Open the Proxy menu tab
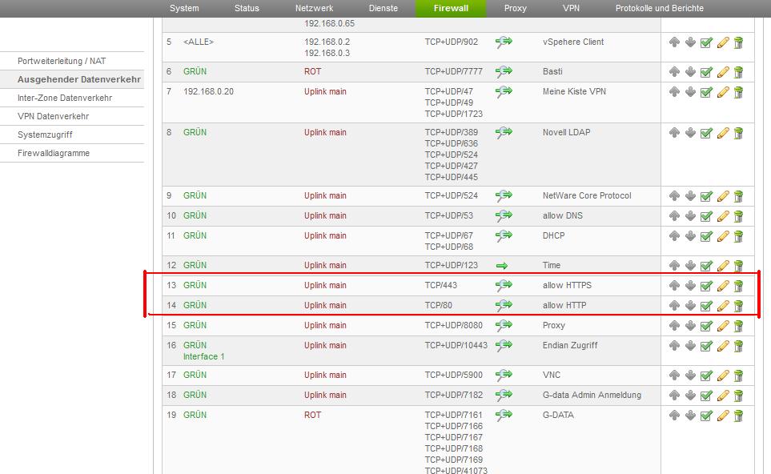This screenshot has width=771, height=474. pyautogui.click(x=515, y=8)
